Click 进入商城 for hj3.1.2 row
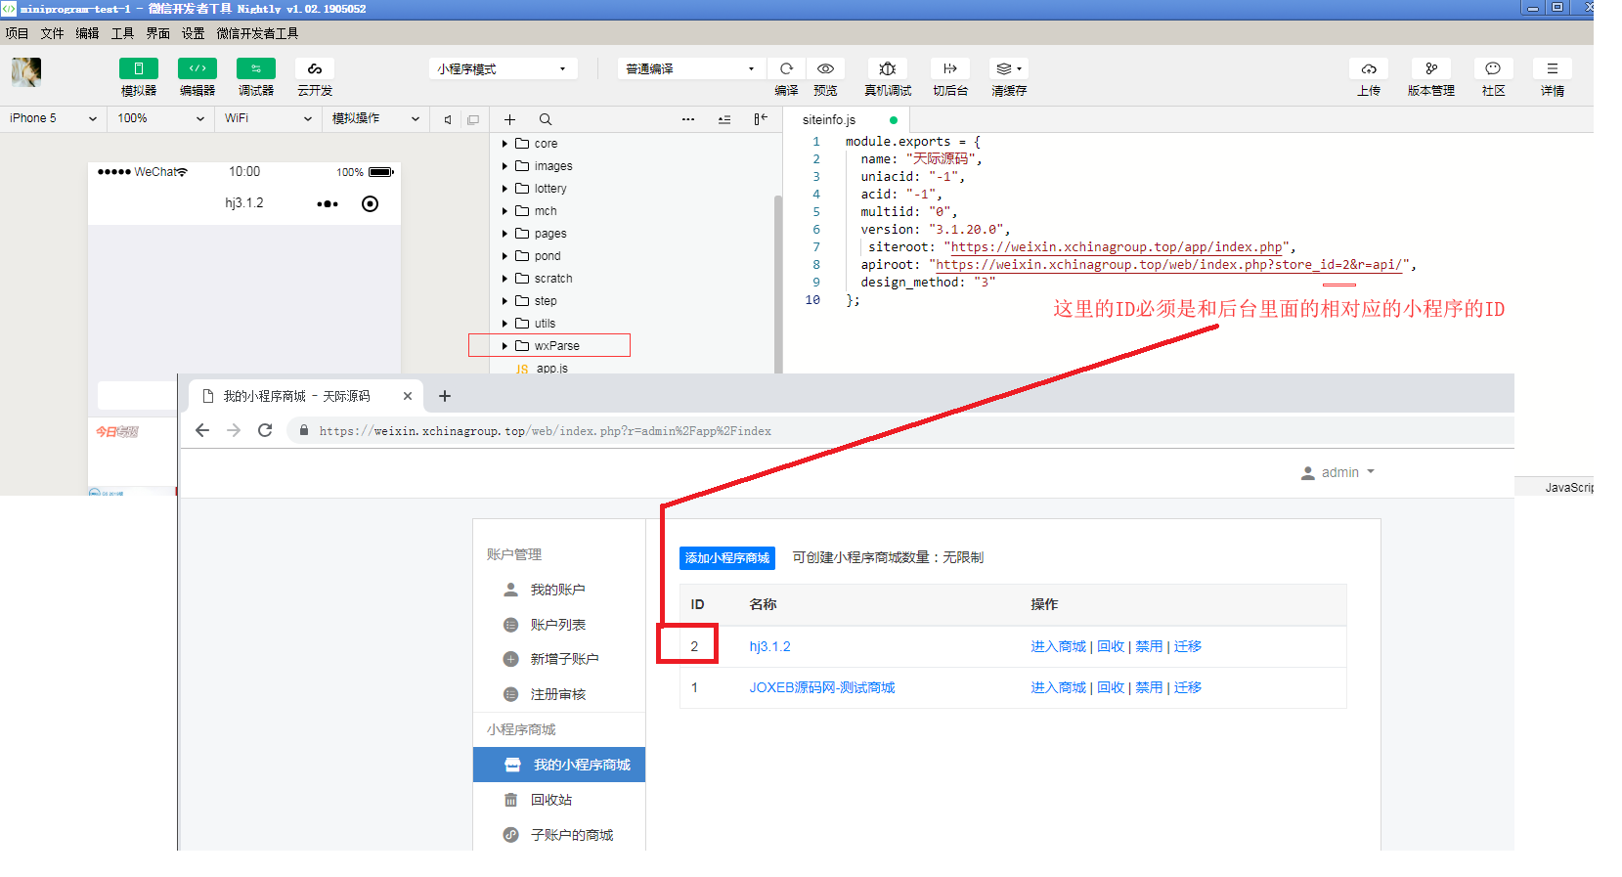This screenshot has width=1622, height=877. click(x=1058, y=646)
